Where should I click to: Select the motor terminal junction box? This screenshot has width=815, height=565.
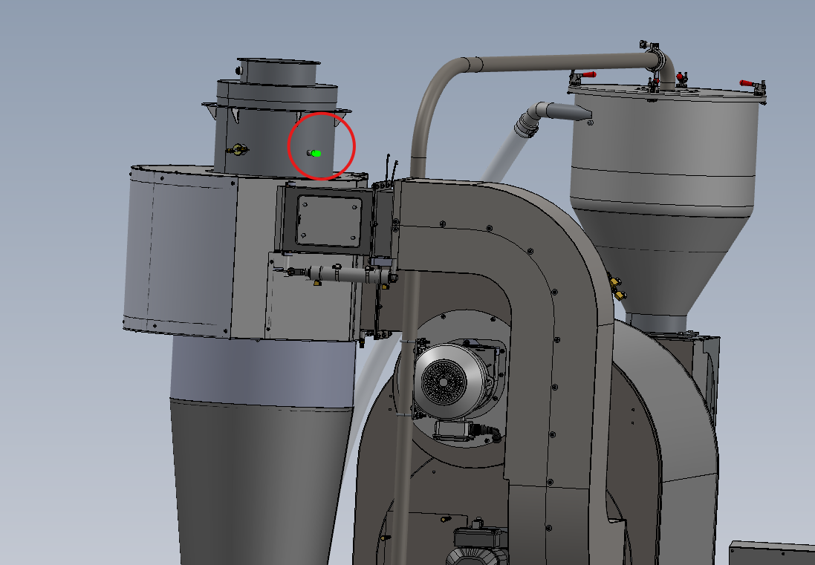pyautogui.click(x=454, y=430)
